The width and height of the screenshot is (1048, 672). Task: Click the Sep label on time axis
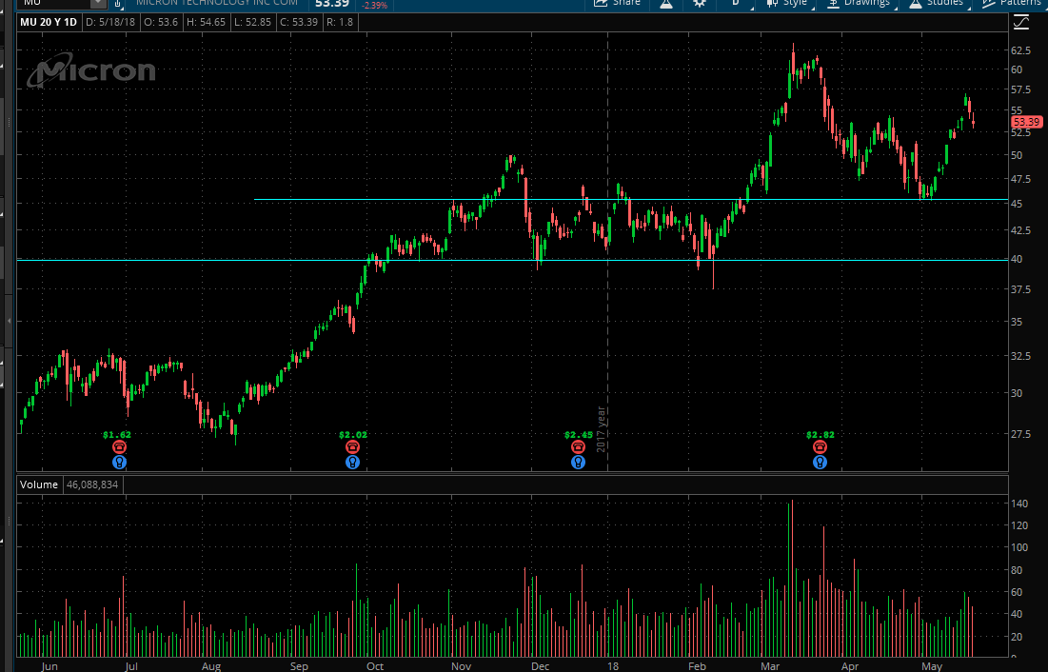(299, 666)
